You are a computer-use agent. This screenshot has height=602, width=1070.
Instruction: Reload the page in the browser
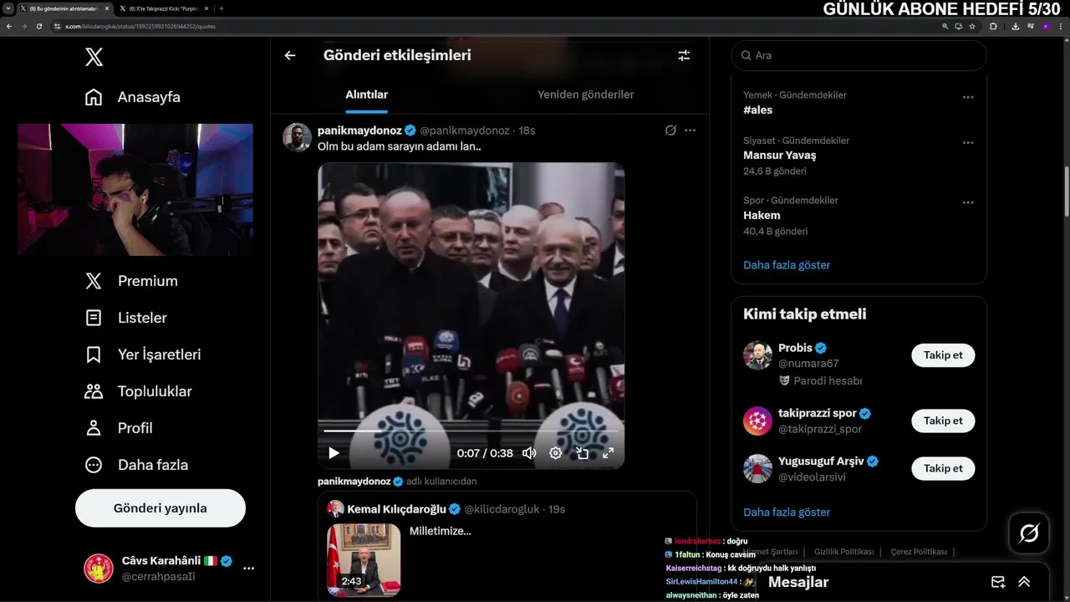coord(39,26)
